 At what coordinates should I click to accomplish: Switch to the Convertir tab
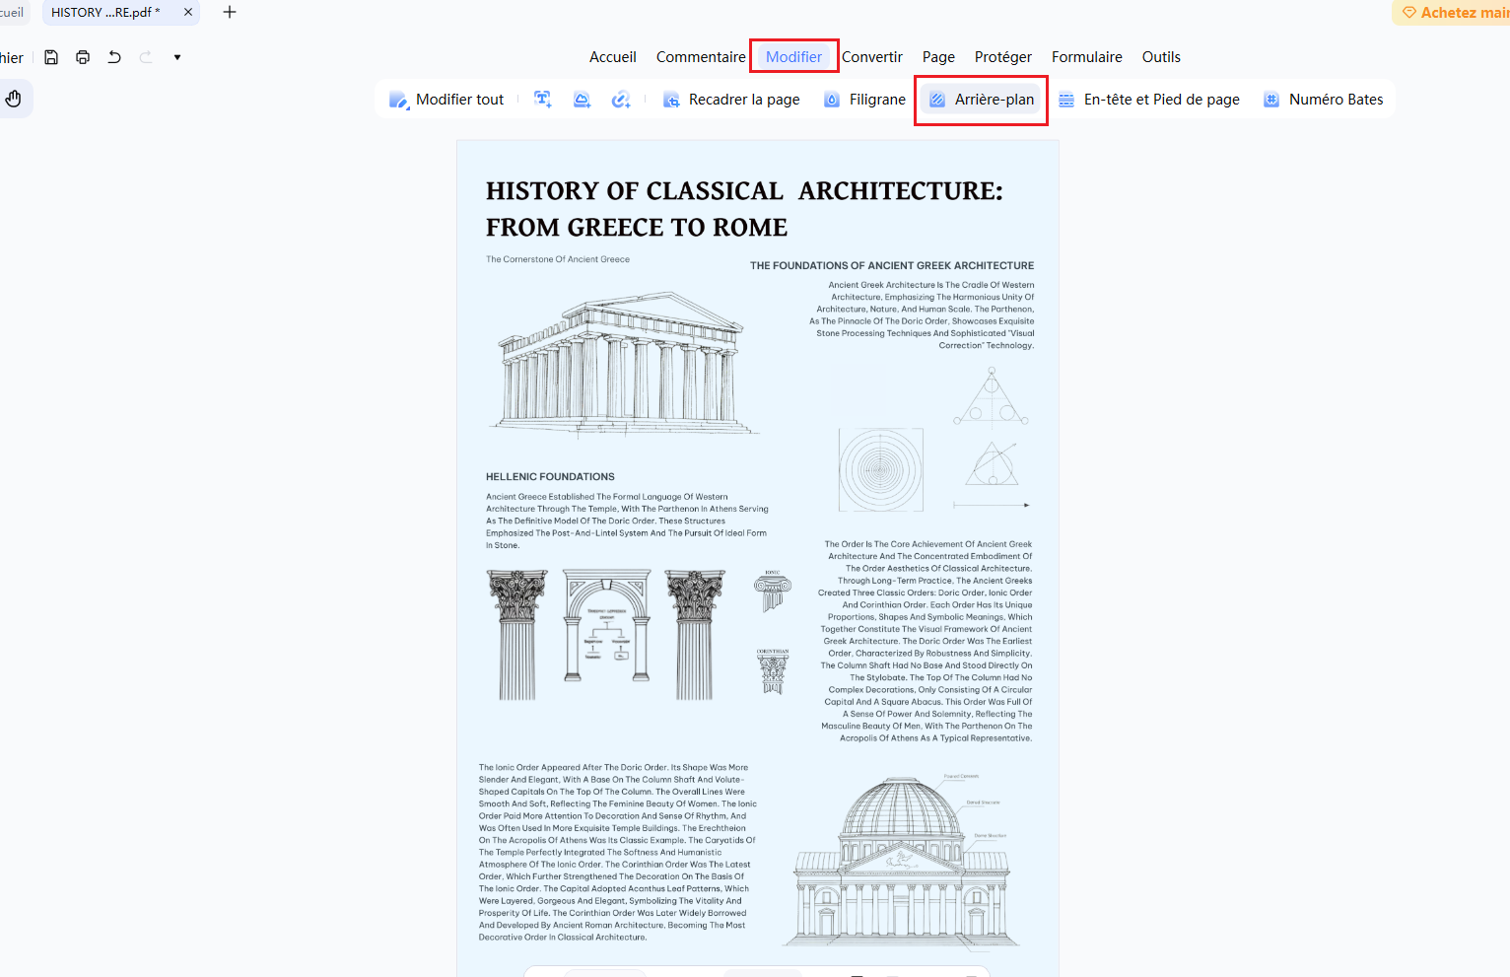(x=872, y=57)
